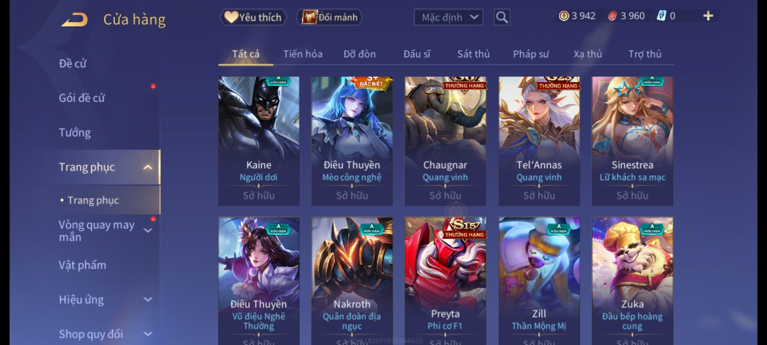Select Tel'Annas Quang vinh skin card
767x345 pixels.
click(539, 141)
